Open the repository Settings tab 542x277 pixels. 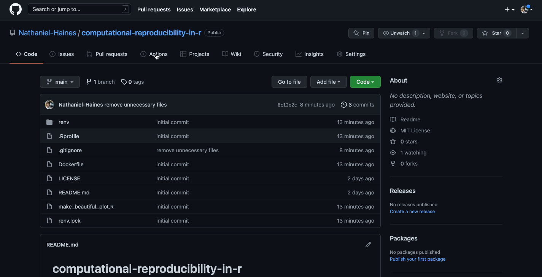351,54
